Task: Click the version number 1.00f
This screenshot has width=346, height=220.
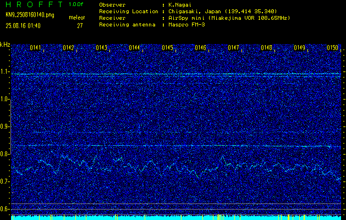Action: point(76,4)
